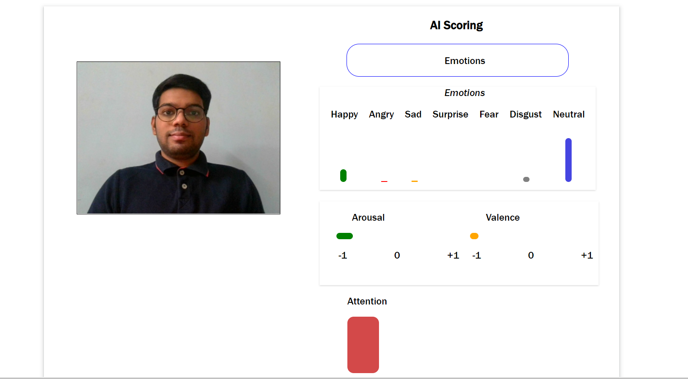Screen dimensions: 688x379
Task: Select the gray Disgust emotion dot
Action: [526, 179]
